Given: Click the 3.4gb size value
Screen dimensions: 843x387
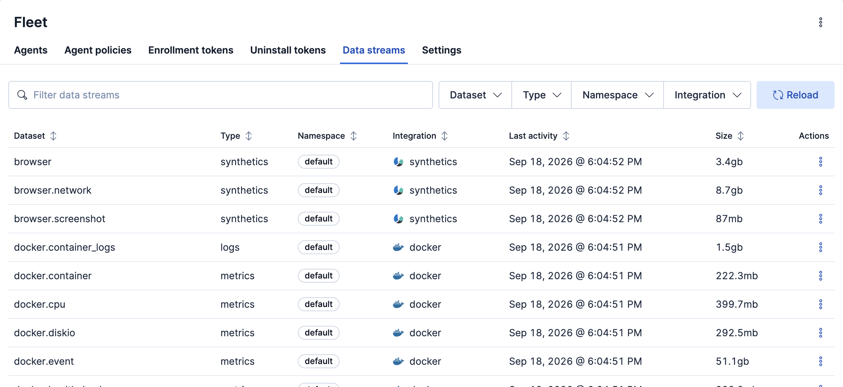Looking at the screenshot, I should point(729,162).
